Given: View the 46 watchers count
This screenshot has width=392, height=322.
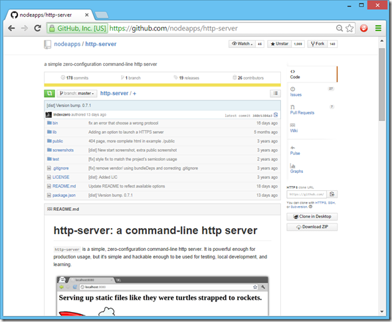Looking at the screenshot, I should point(260,44).
